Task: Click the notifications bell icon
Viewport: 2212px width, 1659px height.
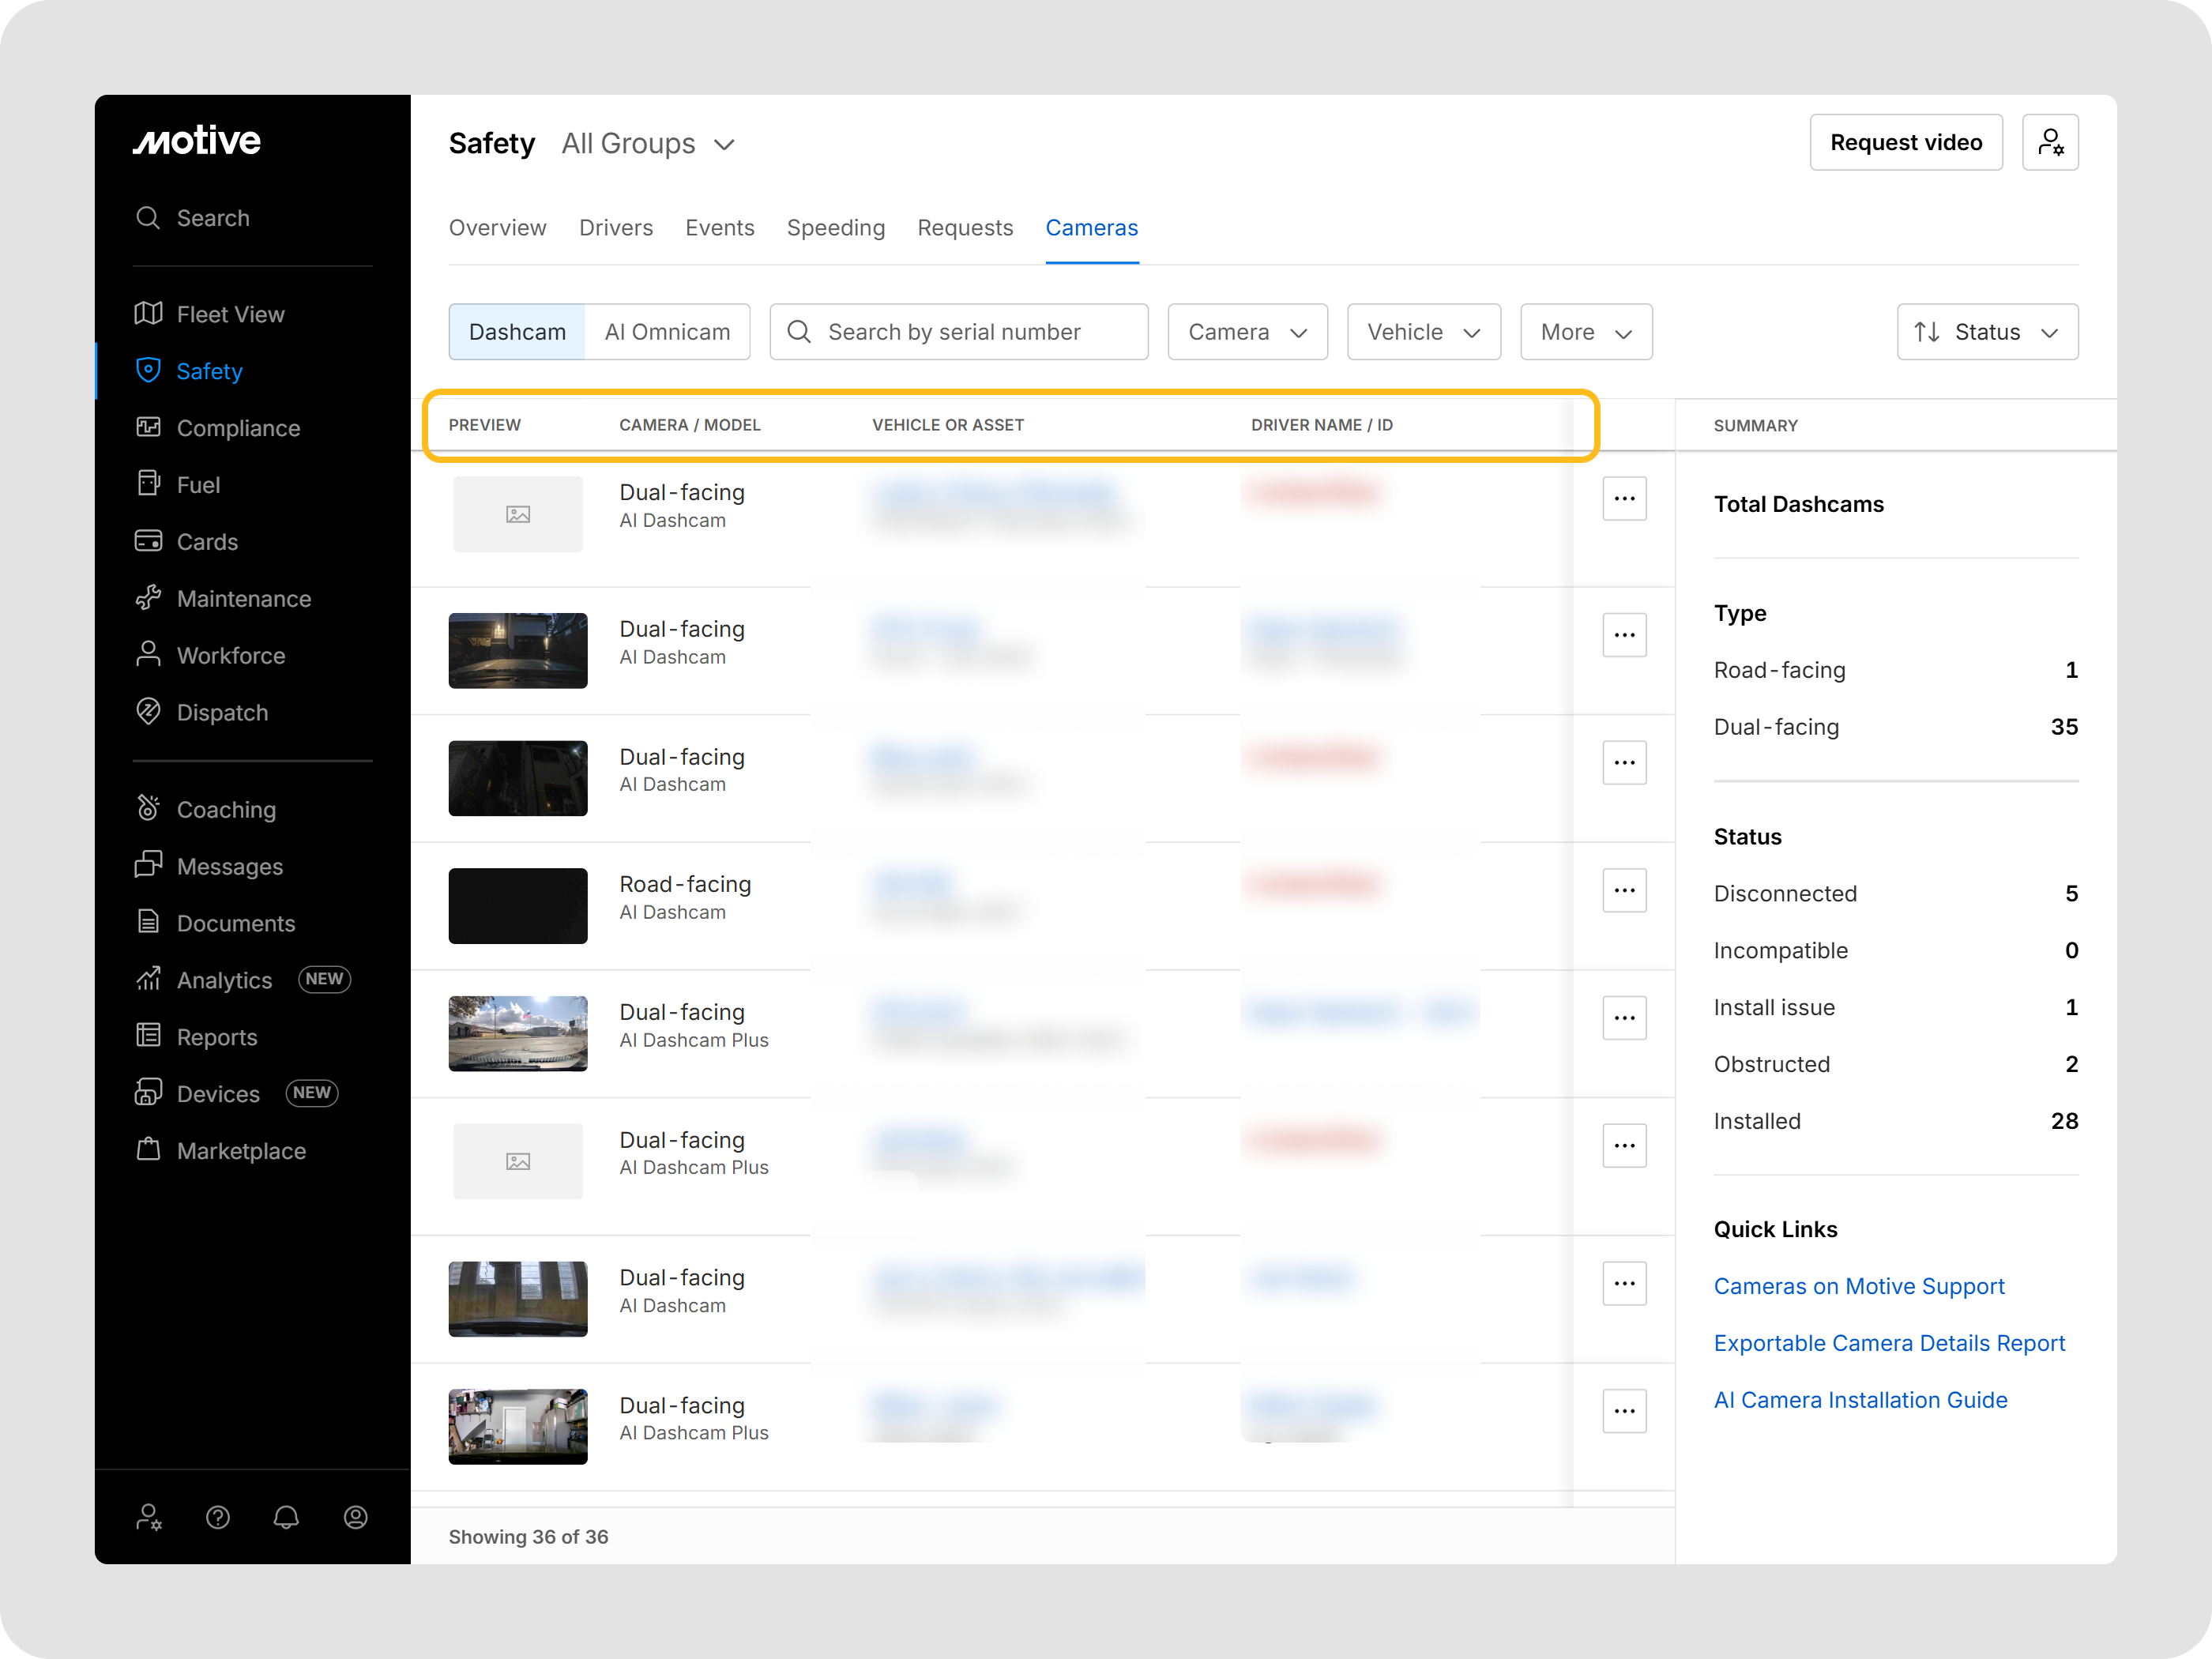Action: 286,1517
